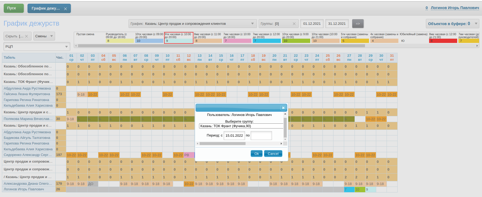Open employee Бадикова Айгуль Талгатовна
The image size is (482, 197).
[x=27, y=138]
